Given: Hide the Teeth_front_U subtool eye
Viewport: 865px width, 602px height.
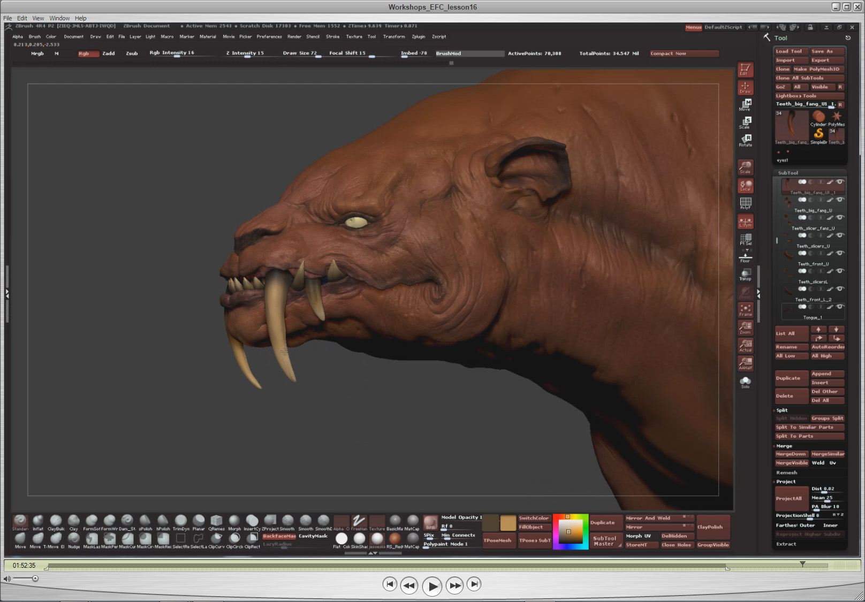Looking at the screenshot, I should click(x=840, y=253).
